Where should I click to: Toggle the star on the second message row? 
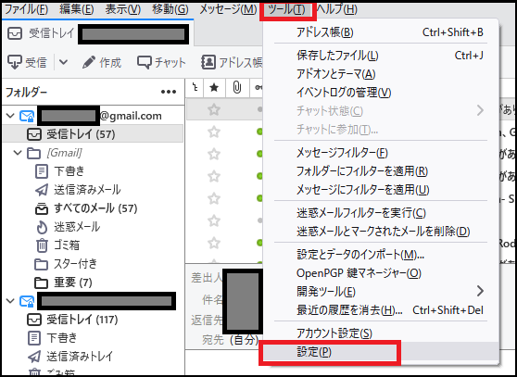(214, 132)
